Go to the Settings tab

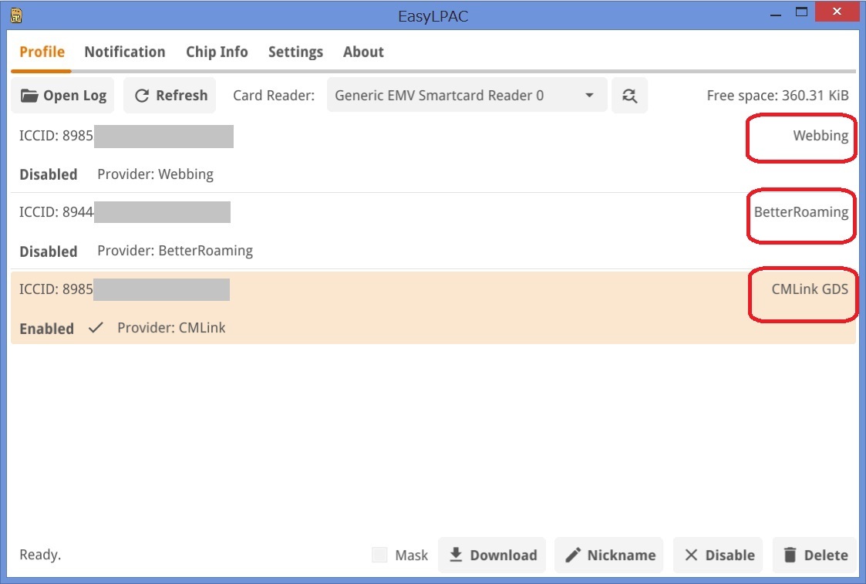pos(295,52)
